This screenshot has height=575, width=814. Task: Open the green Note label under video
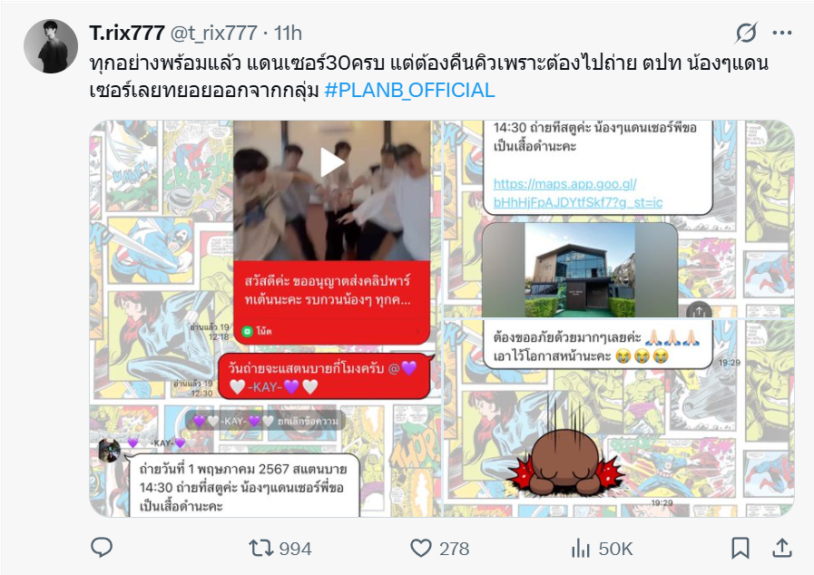click(x=257, y=331)
